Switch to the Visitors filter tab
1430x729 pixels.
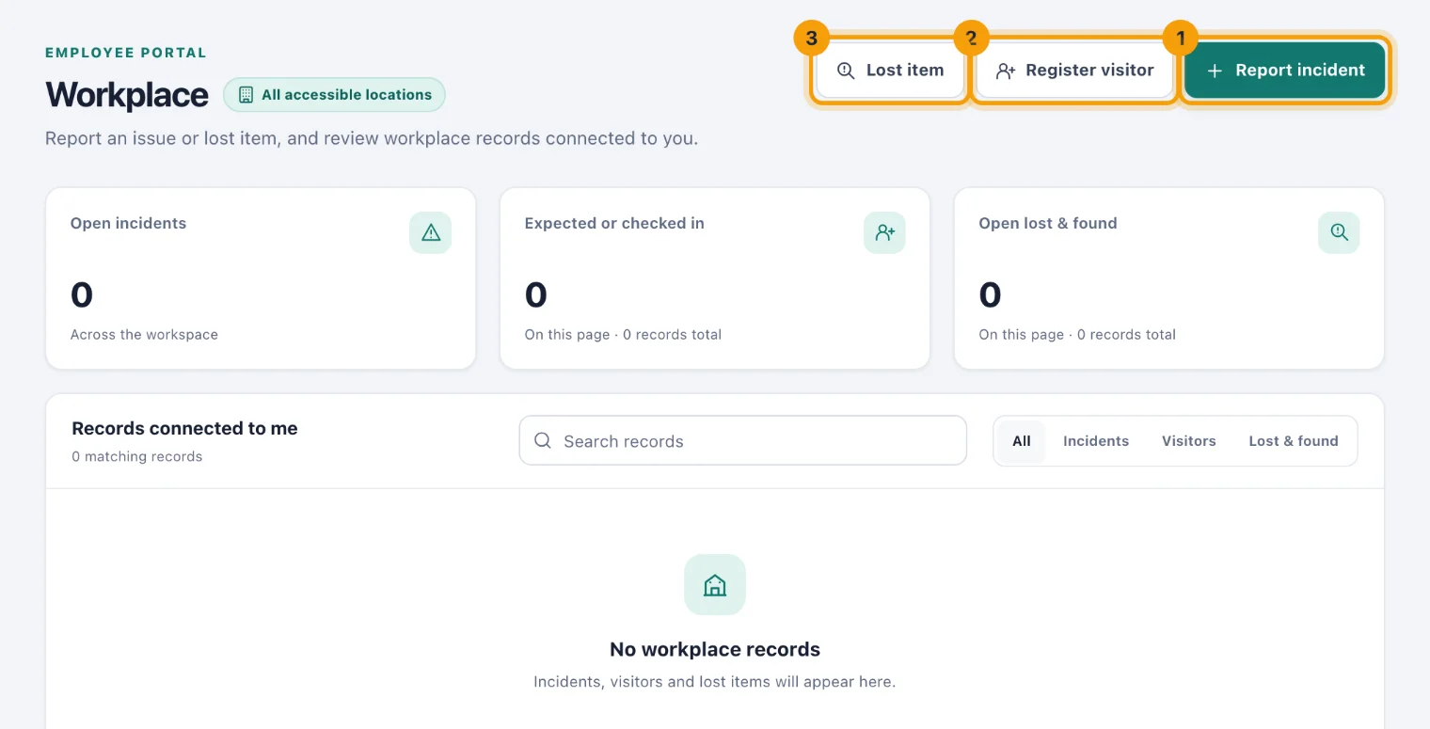point(1189,441)
